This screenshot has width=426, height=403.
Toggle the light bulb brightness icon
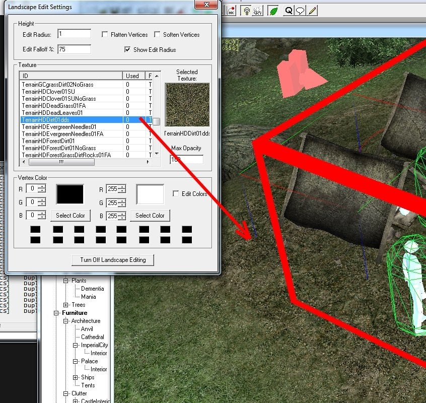[247, 11]
